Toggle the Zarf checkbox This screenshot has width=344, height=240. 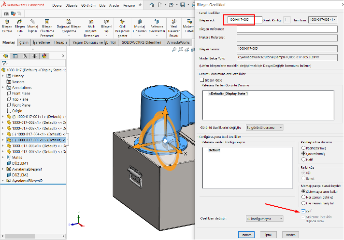point(303,211)
